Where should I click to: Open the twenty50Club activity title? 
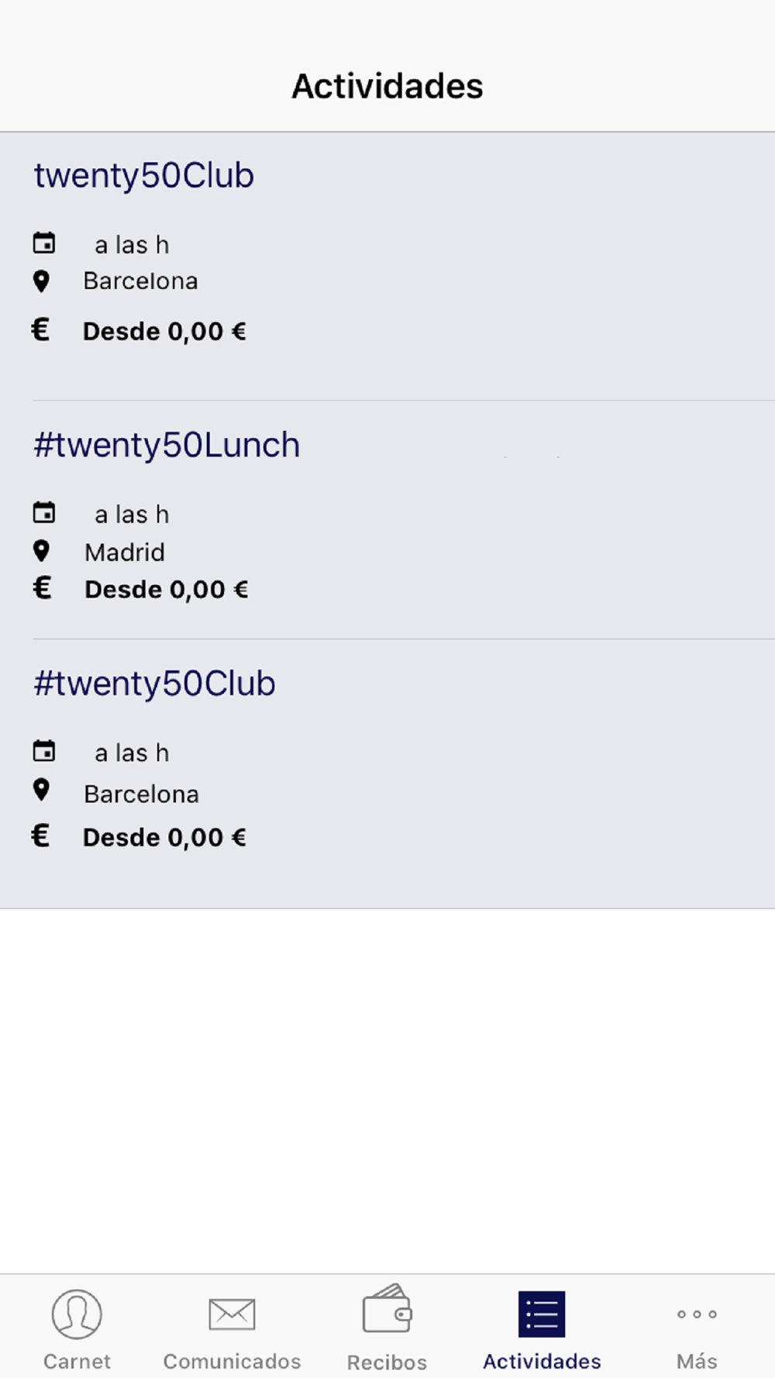tap(144, 176)
